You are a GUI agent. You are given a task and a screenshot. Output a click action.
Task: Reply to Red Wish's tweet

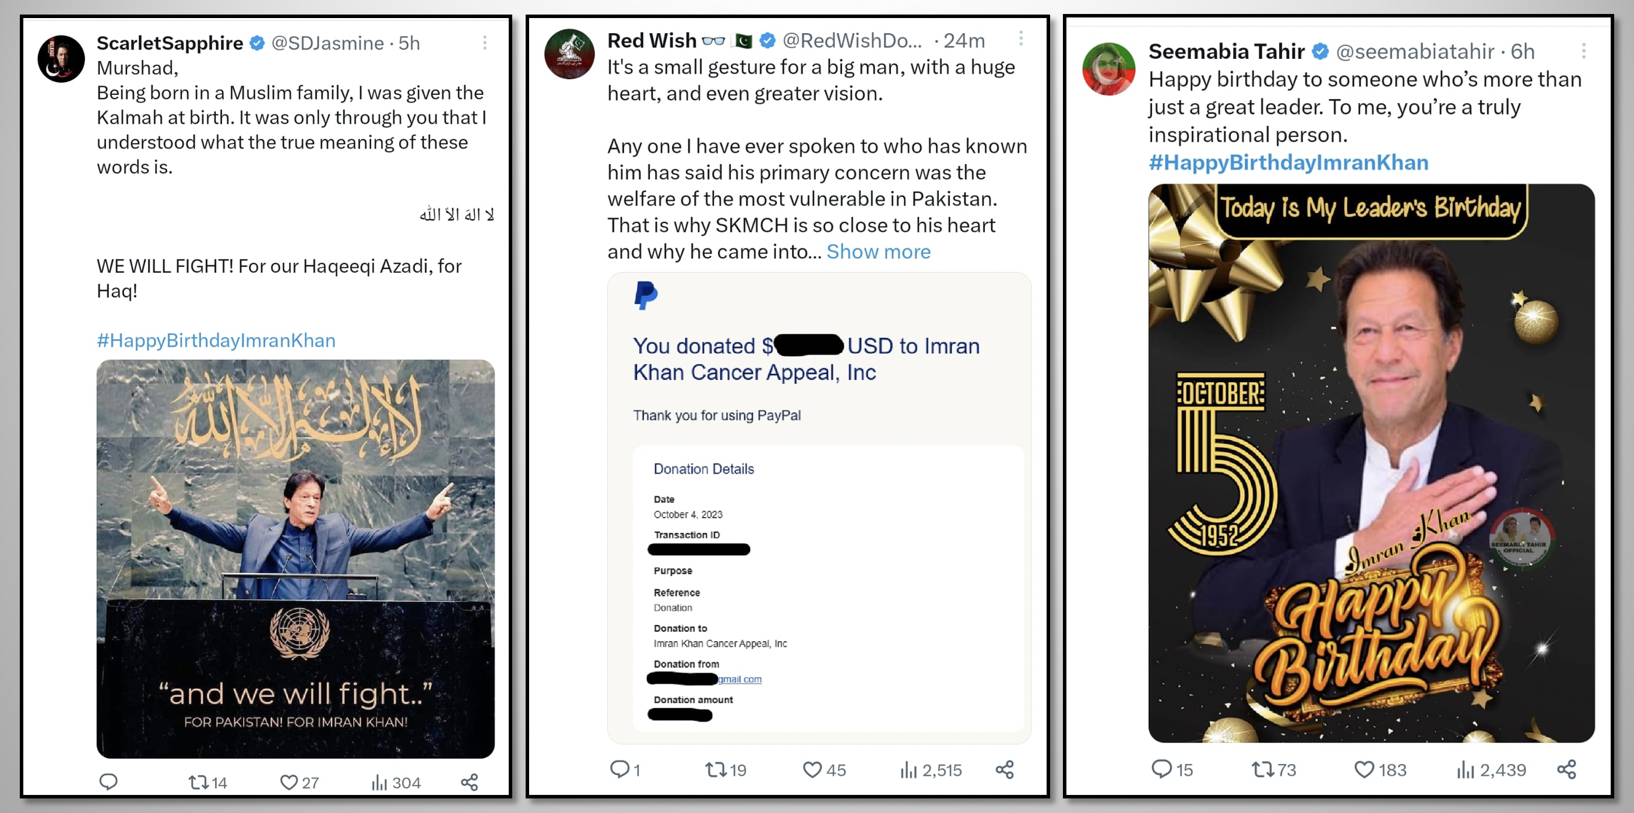618,769
